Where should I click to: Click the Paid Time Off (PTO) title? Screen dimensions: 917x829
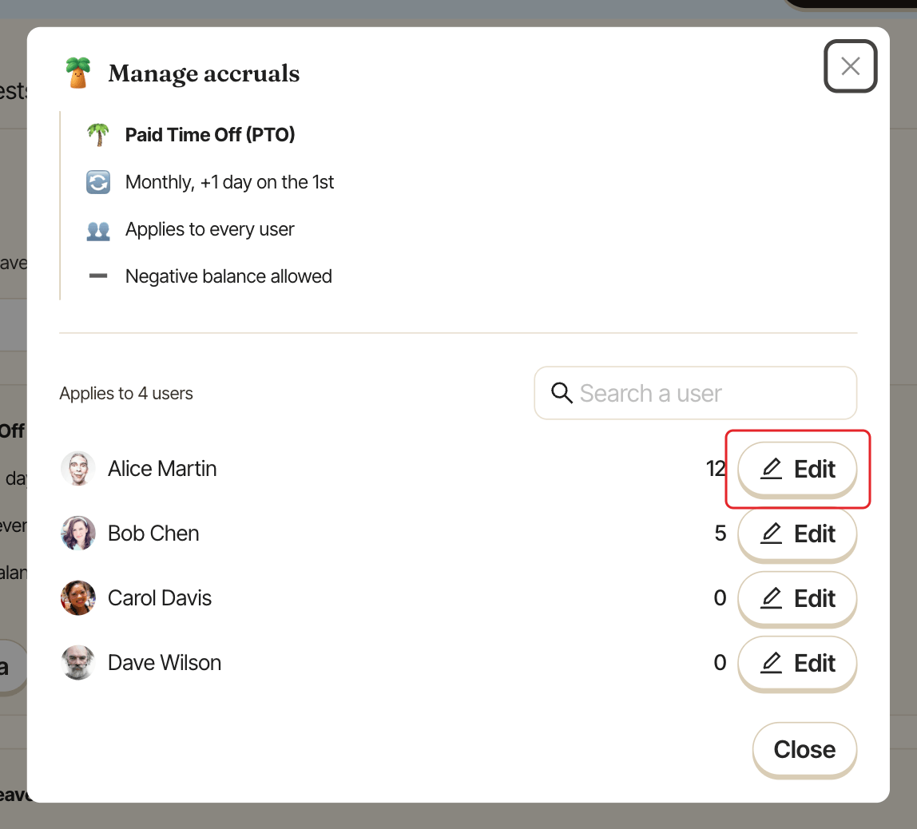point(210,135)
